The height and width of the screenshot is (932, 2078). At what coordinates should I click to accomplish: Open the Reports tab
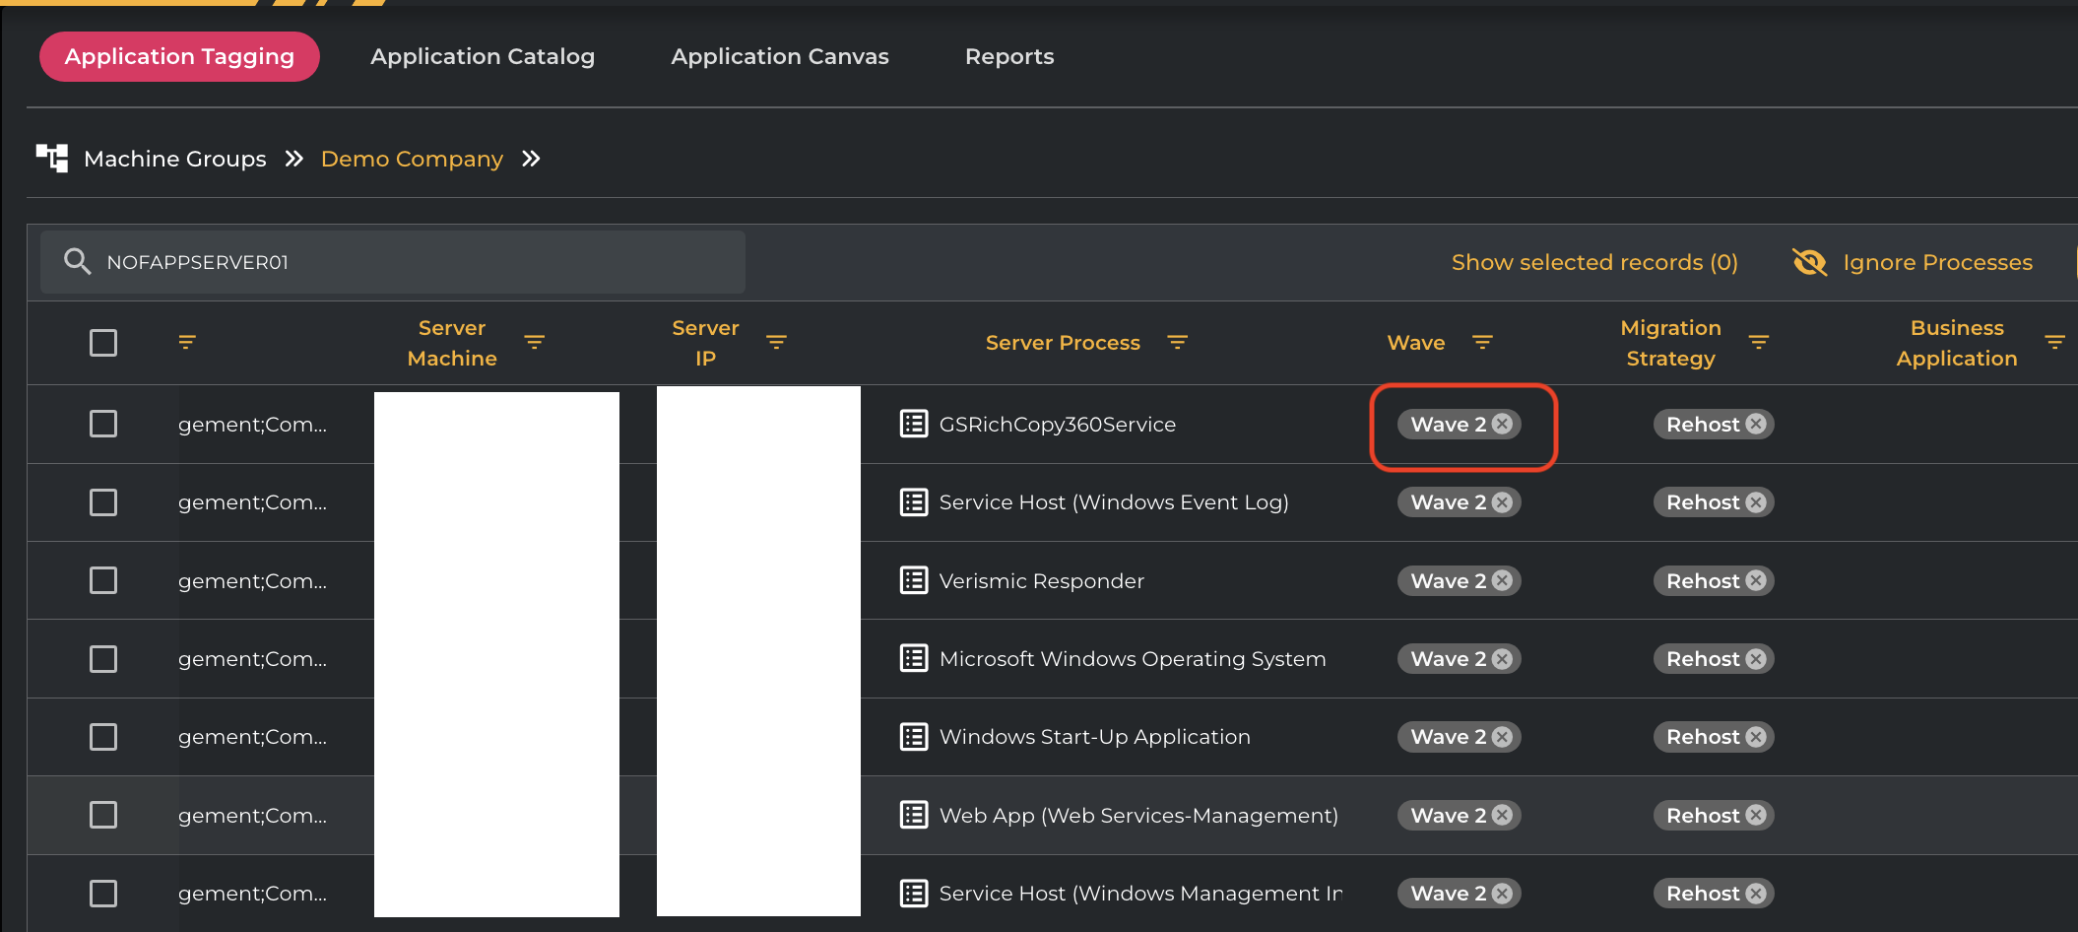pyautogui.click(x=1009, y=56)
